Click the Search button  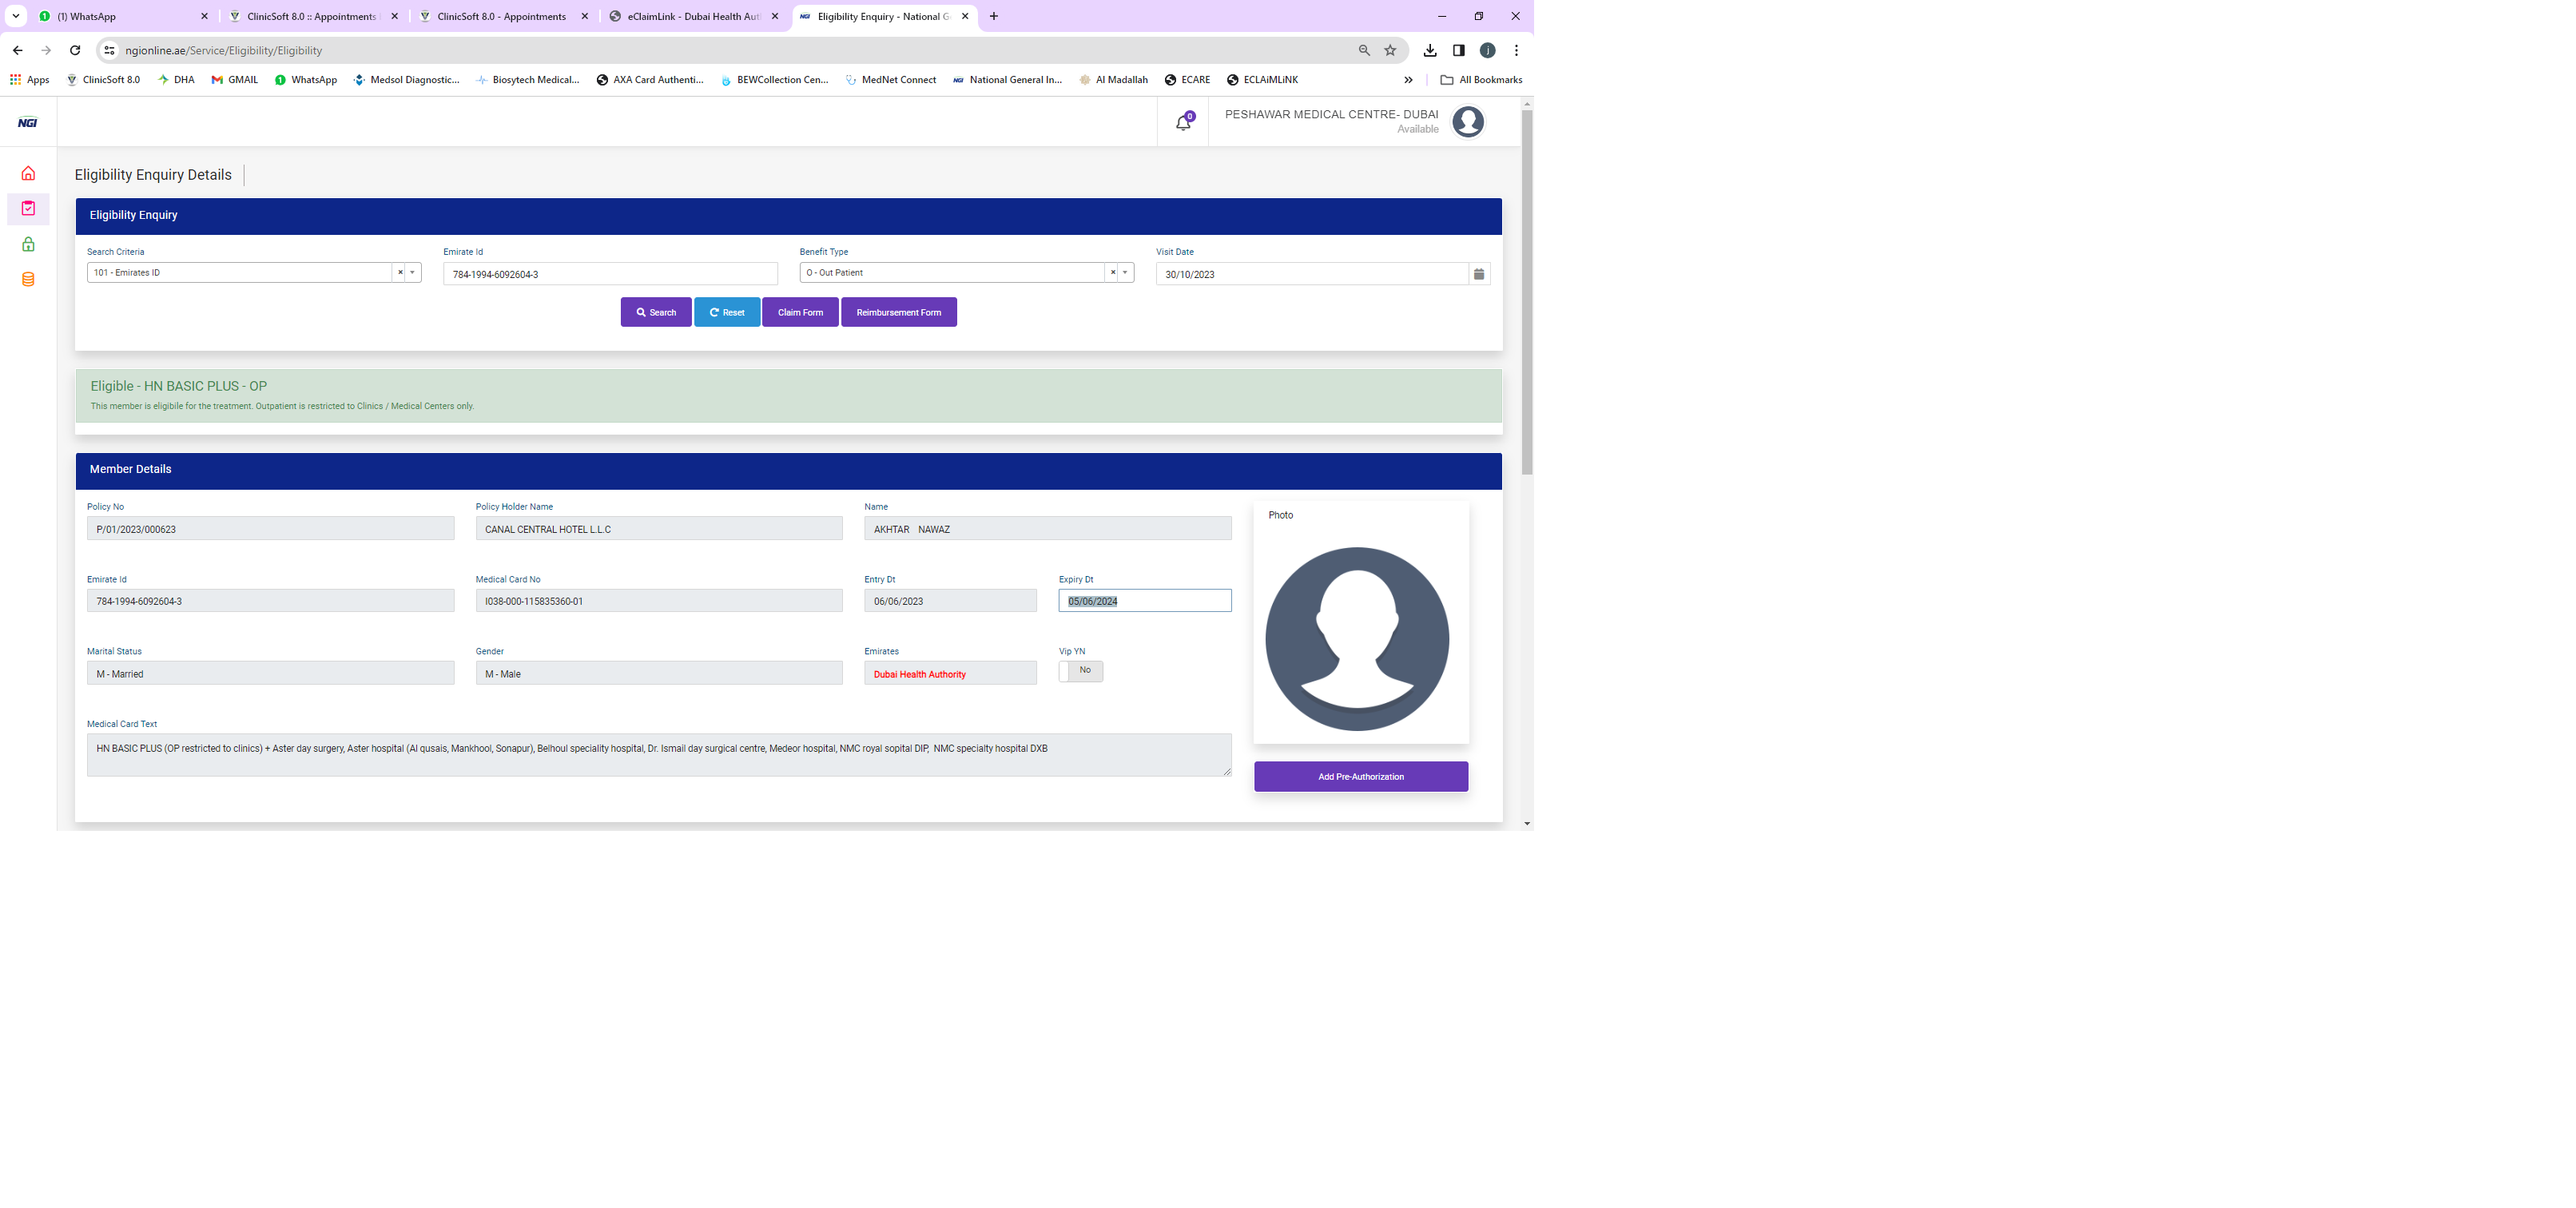click(x=656, y=312)
